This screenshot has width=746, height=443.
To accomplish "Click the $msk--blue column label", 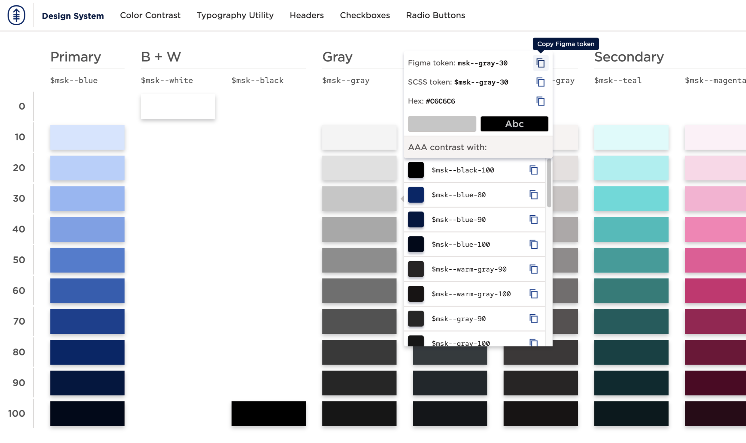I will point(74,80).
